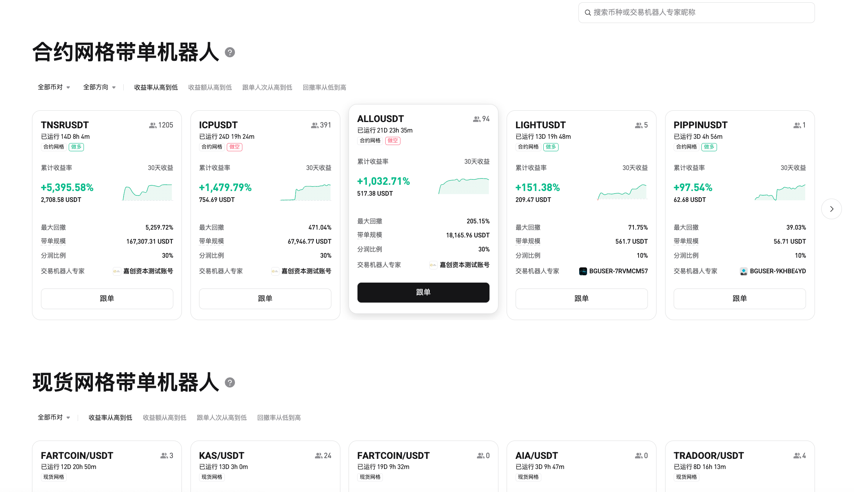This screenshot has width=854, height=492.
Task: Click followers icon on ICPUSDT card
Action: click(x=315, y=125)
